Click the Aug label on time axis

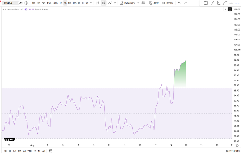click(x=32, y=145)
